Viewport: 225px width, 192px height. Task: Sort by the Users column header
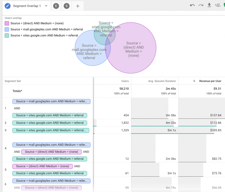coord(125,81)
